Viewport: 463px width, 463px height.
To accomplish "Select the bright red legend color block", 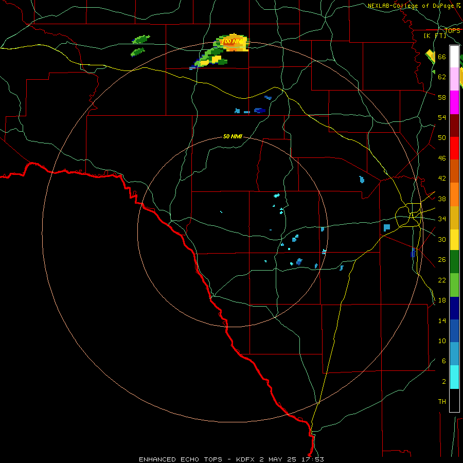I will [x=454, y=148].
